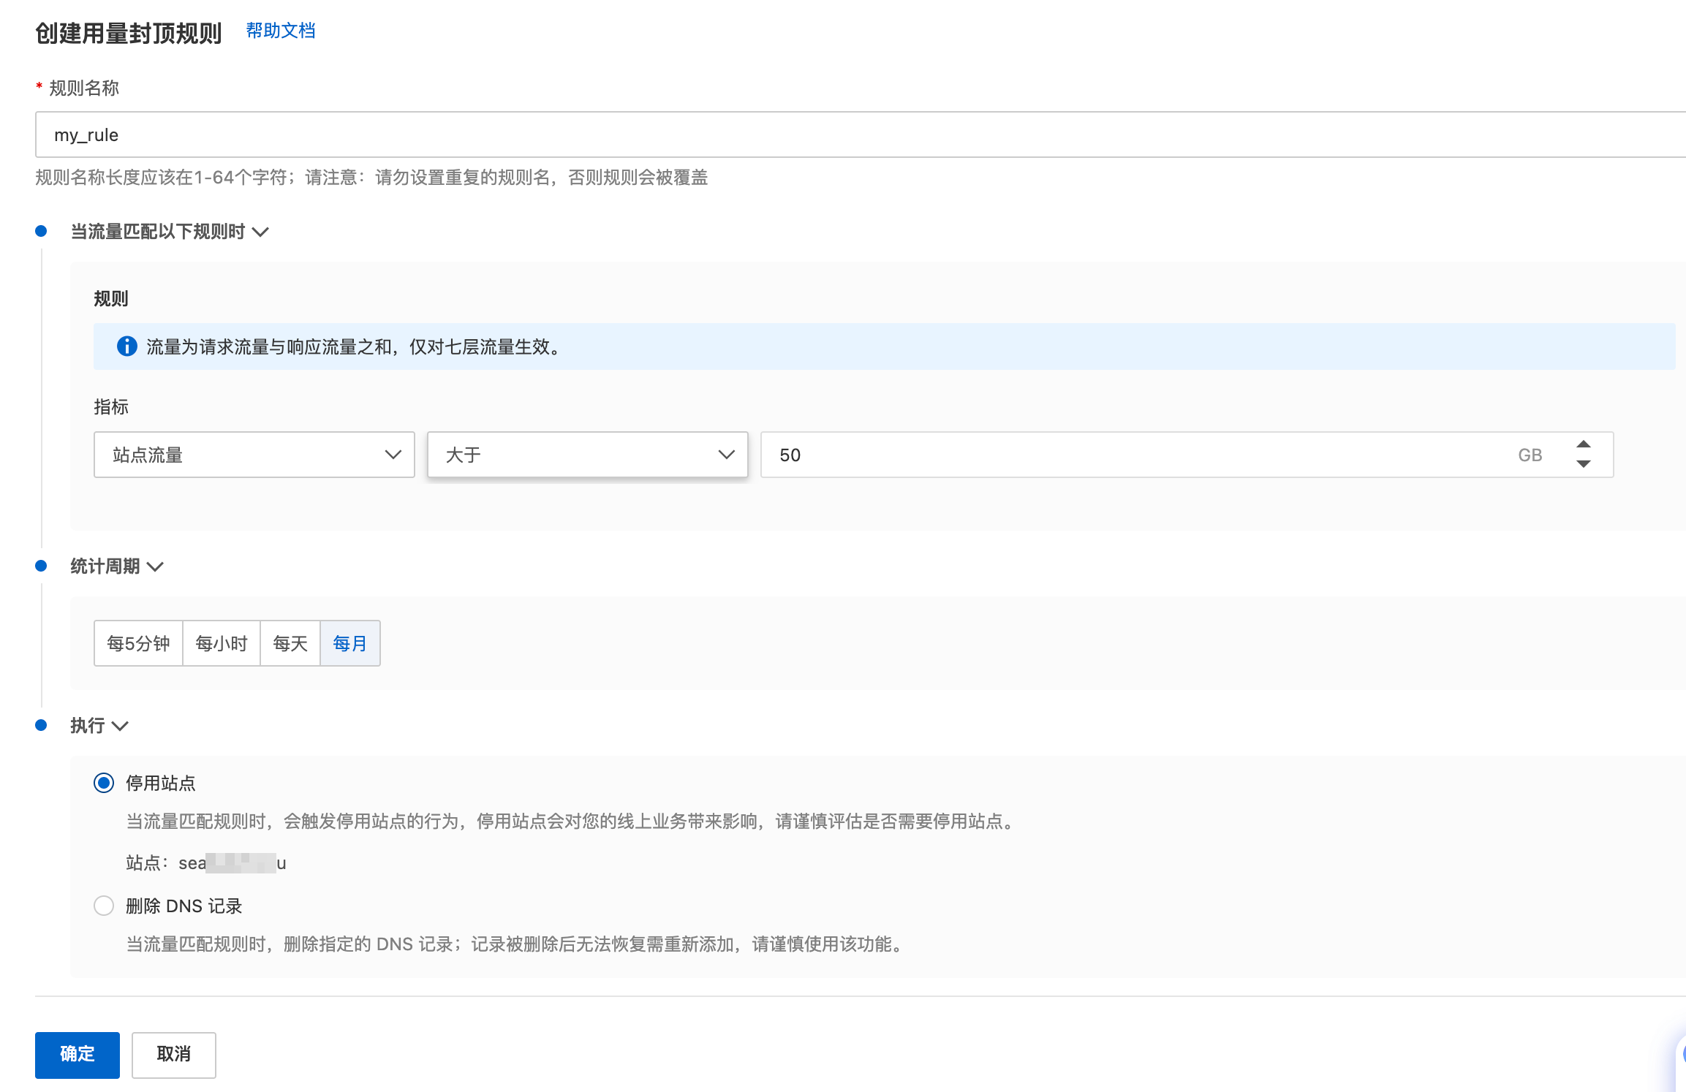Click the 取消 cancel button
Viewport: 1686px width, 1092px height.
173,1055
